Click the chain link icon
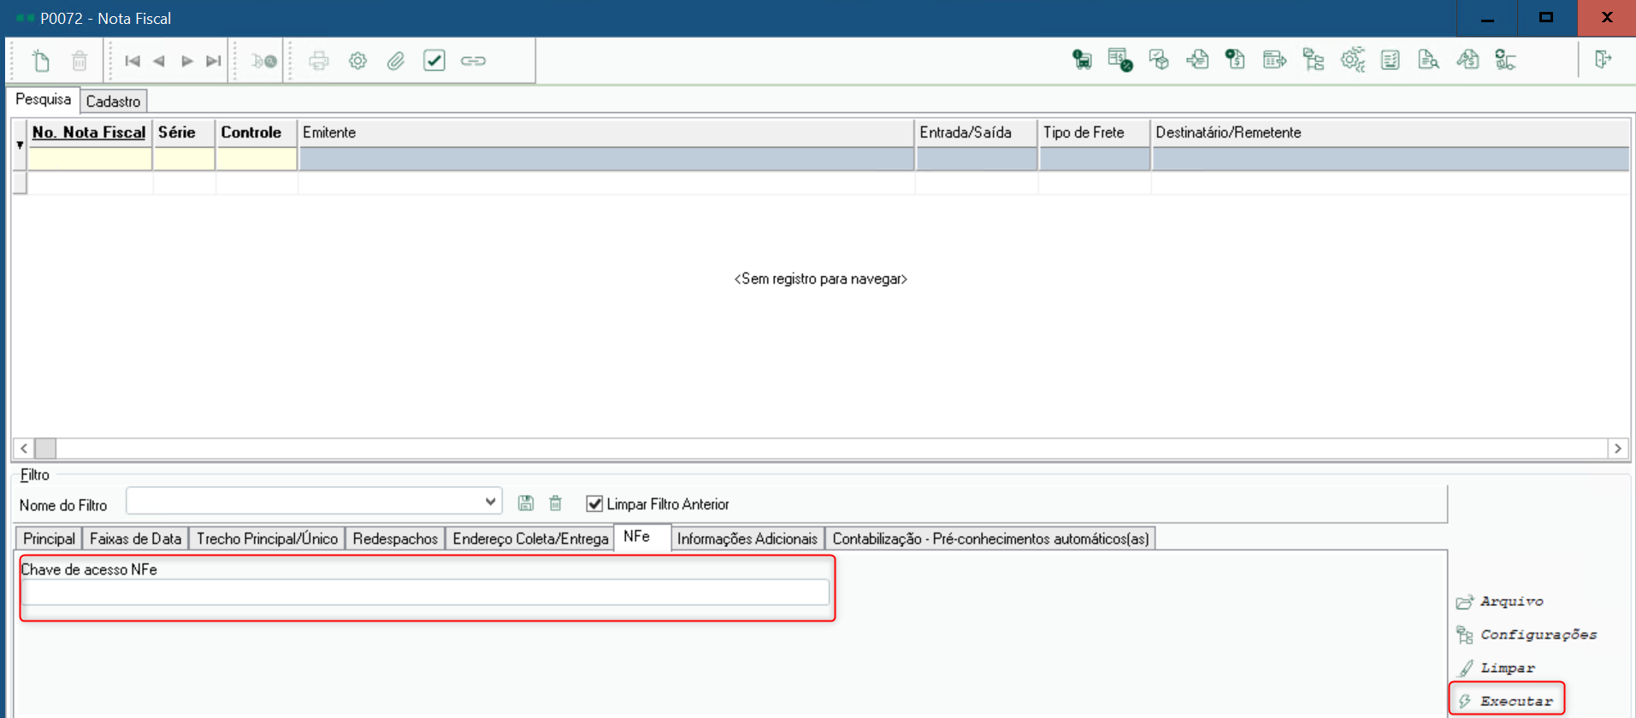1636x718 pixels. pyautogui.click(x=473, y=61)
